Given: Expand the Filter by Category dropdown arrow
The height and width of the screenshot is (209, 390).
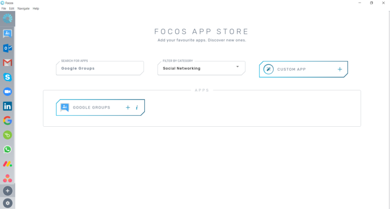Looking at the screenshot, I should point(238,66).
